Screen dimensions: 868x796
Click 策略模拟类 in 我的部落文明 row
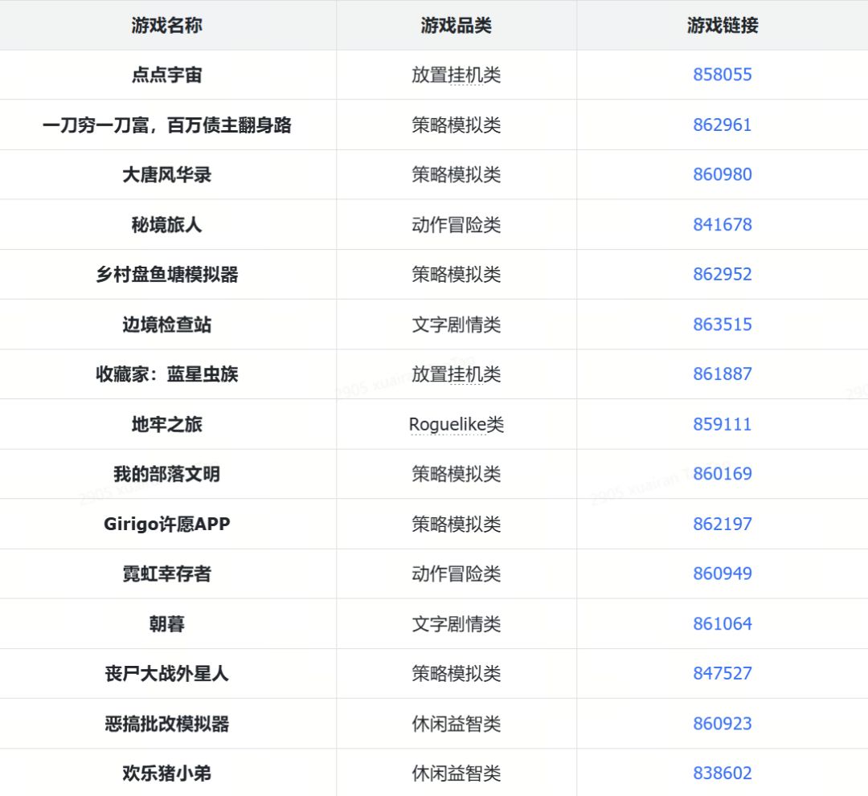457,474
